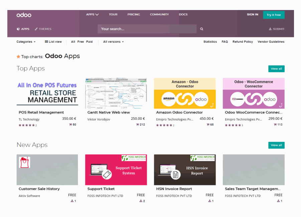Click the SIGN IN link
The width and height of the screenshot is (301, 217).
(253, 14)
